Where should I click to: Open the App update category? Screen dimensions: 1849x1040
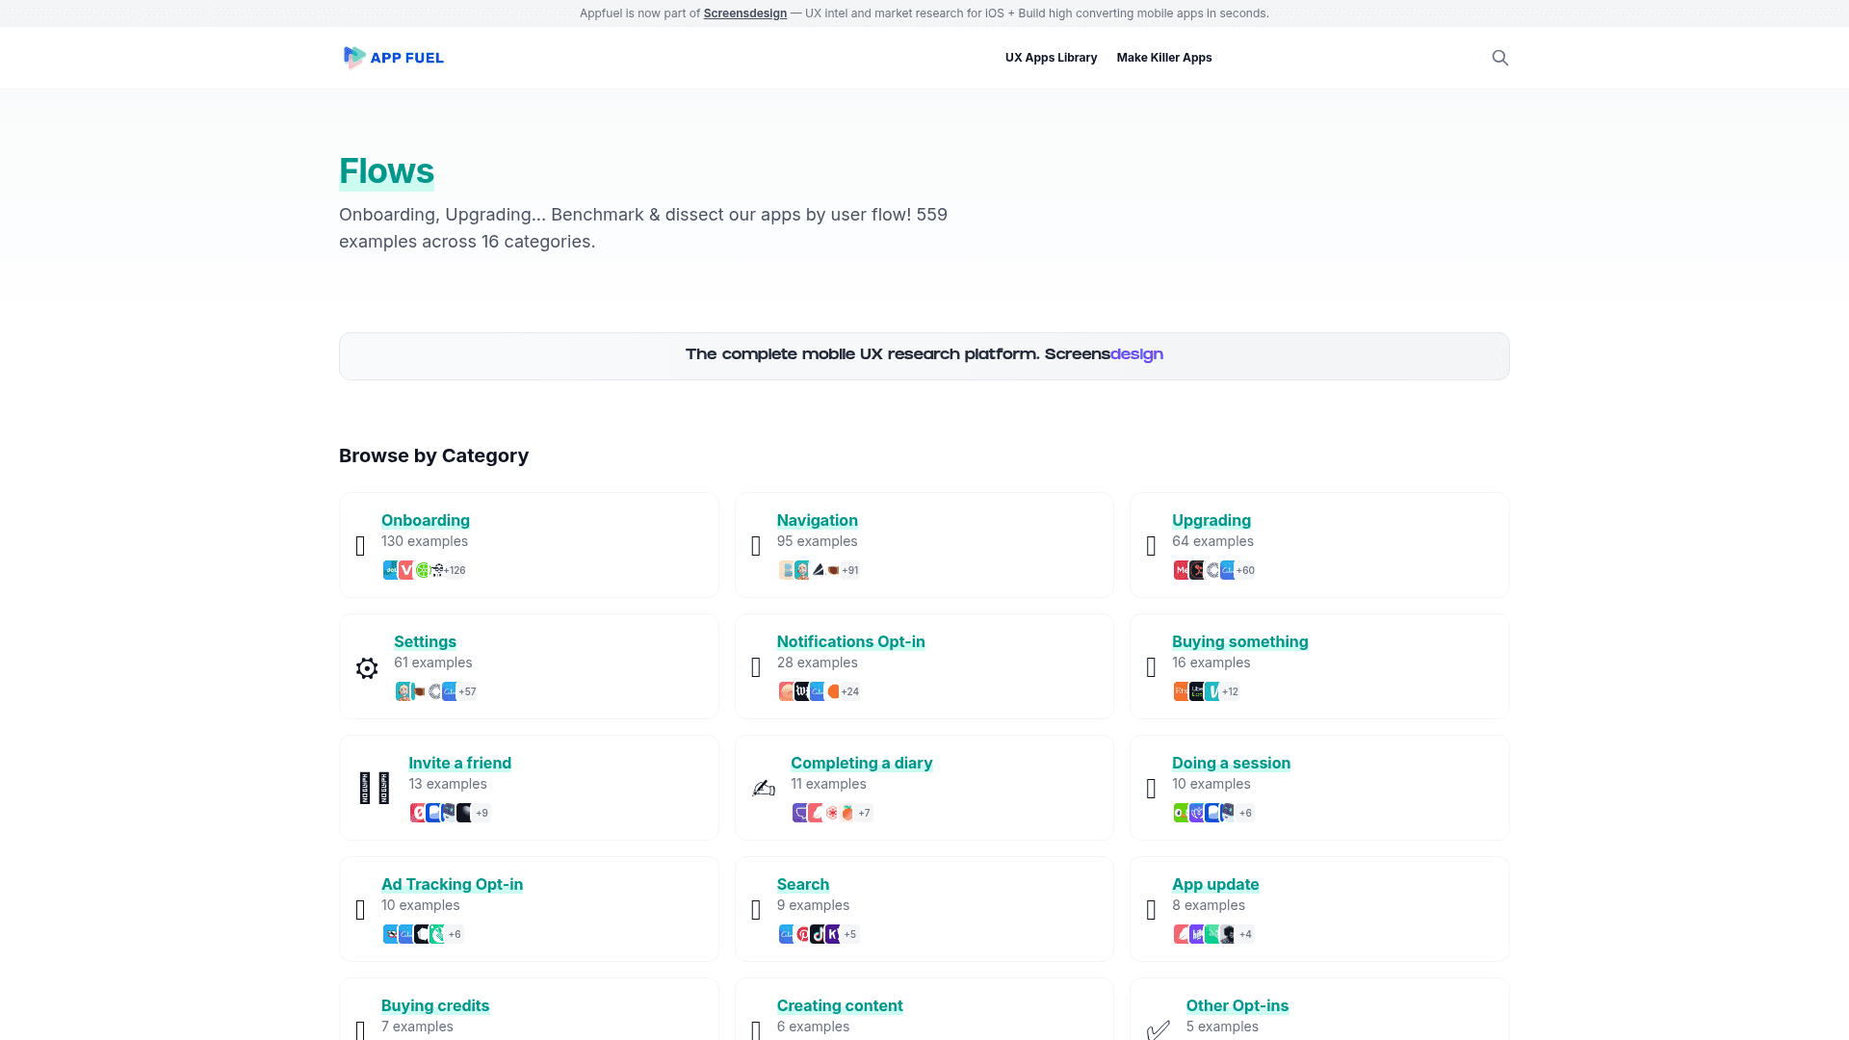1214,884
